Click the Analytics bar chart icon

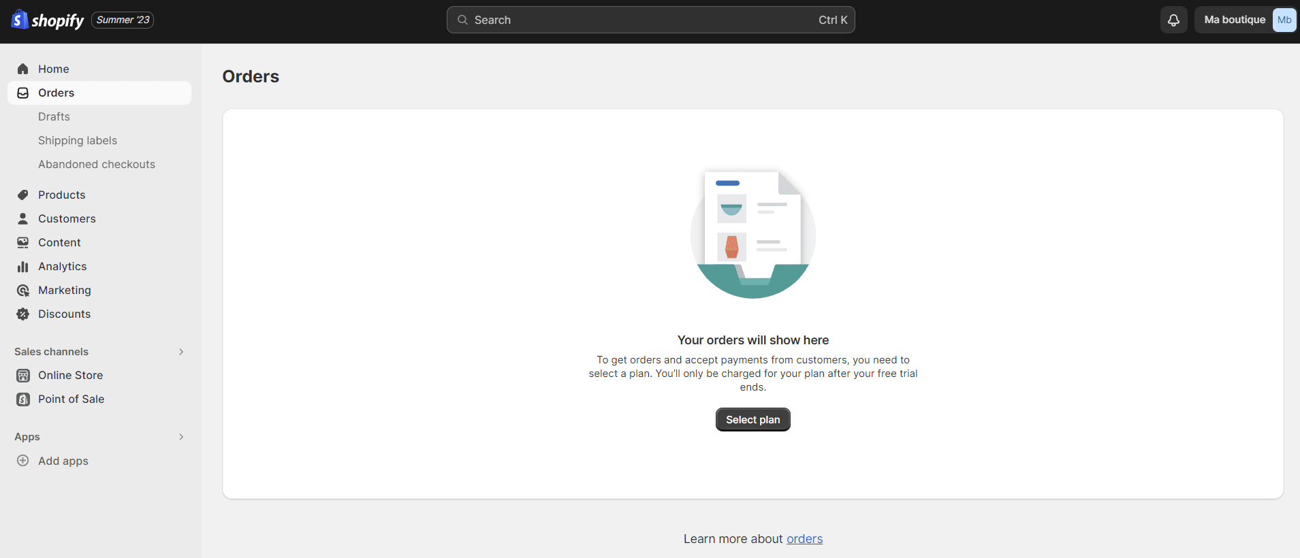point(22,266)
